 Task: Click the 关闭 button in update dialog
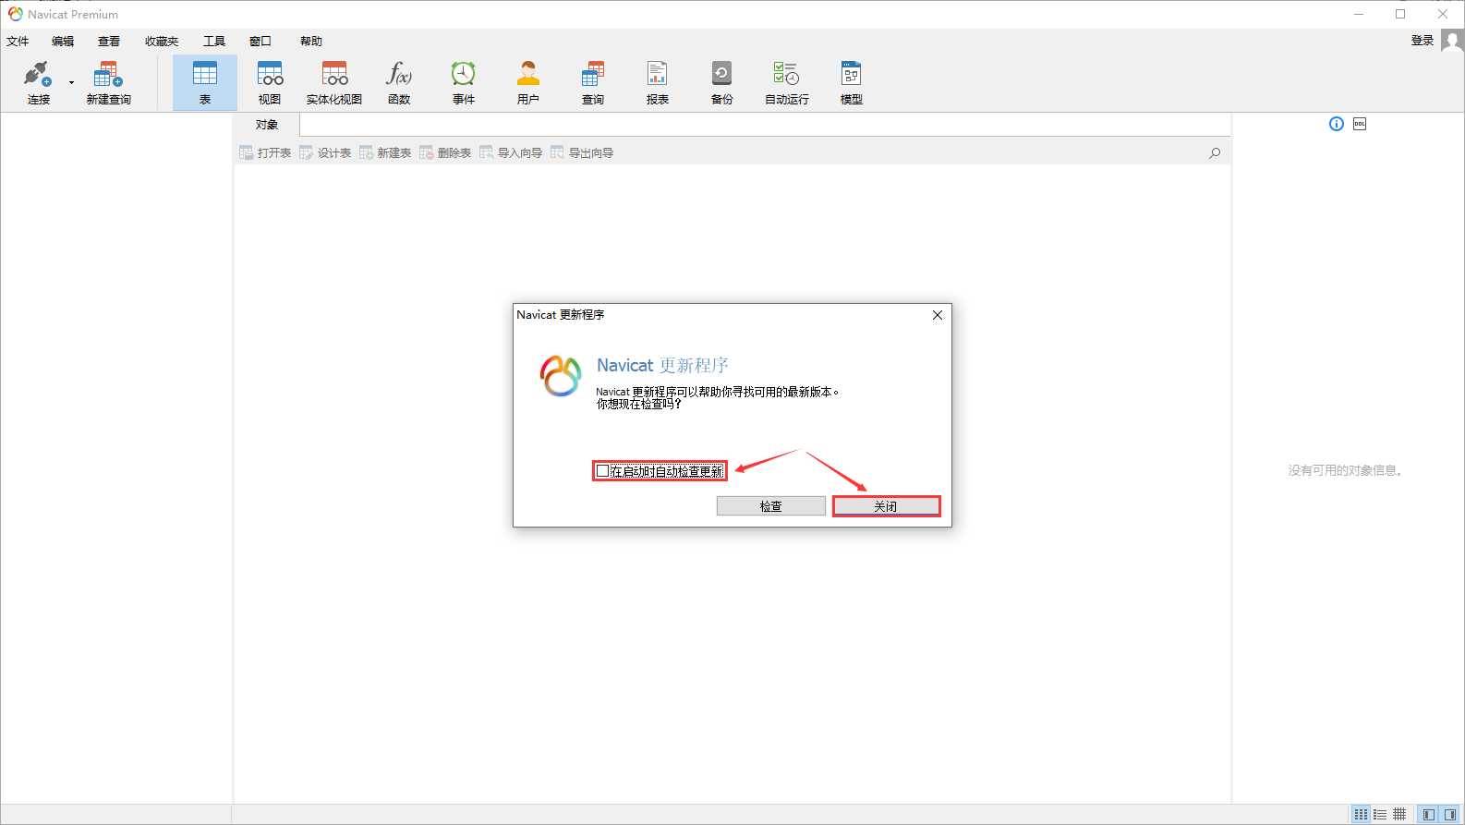click(x=886, y=506)
